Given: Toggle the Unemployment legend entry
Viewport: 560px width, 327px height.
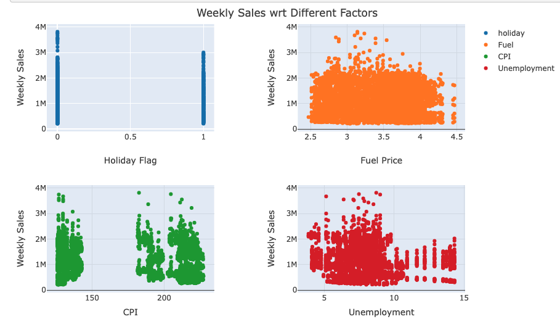Looking at the screenshot, I should 526,68.
